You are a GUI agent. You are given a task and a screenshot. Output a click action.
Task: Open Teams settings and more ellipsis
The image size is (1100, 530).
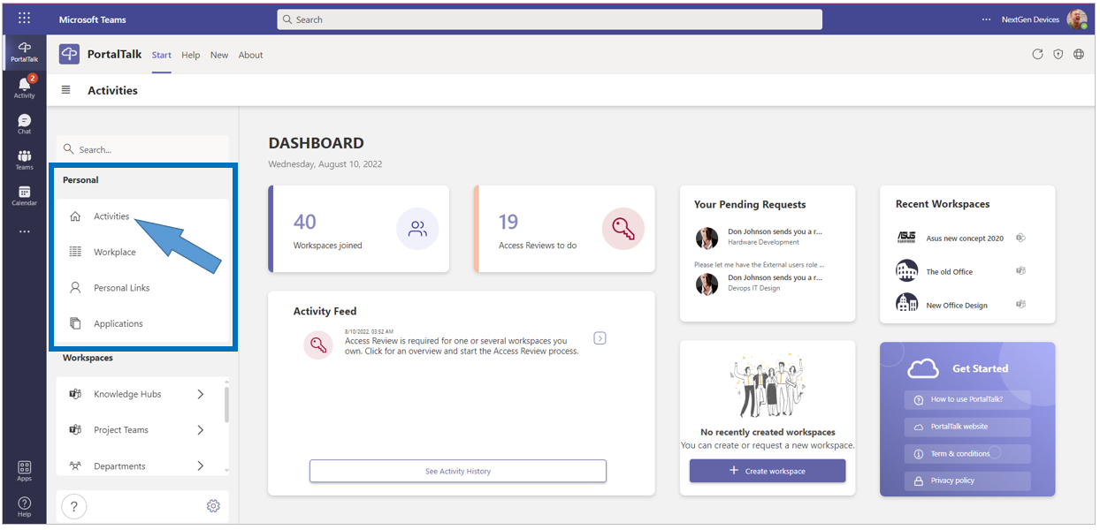pyautogui.click(x=987, y=19)
